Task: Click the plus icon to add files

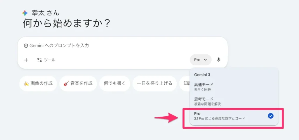Action: pos(26,60)
